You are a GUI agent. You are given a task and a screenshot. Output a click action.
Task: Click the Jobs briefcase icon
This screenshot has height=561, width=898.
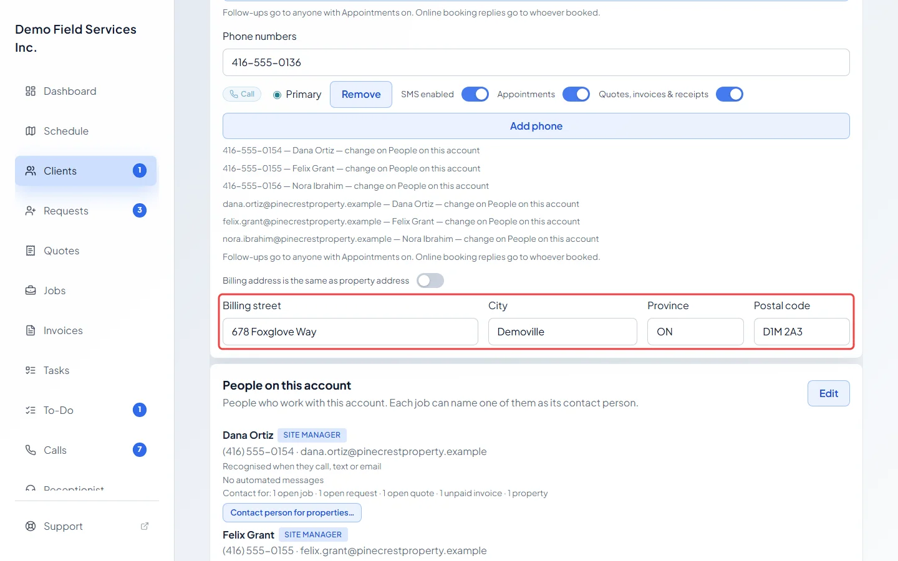(x=31, y=290)
